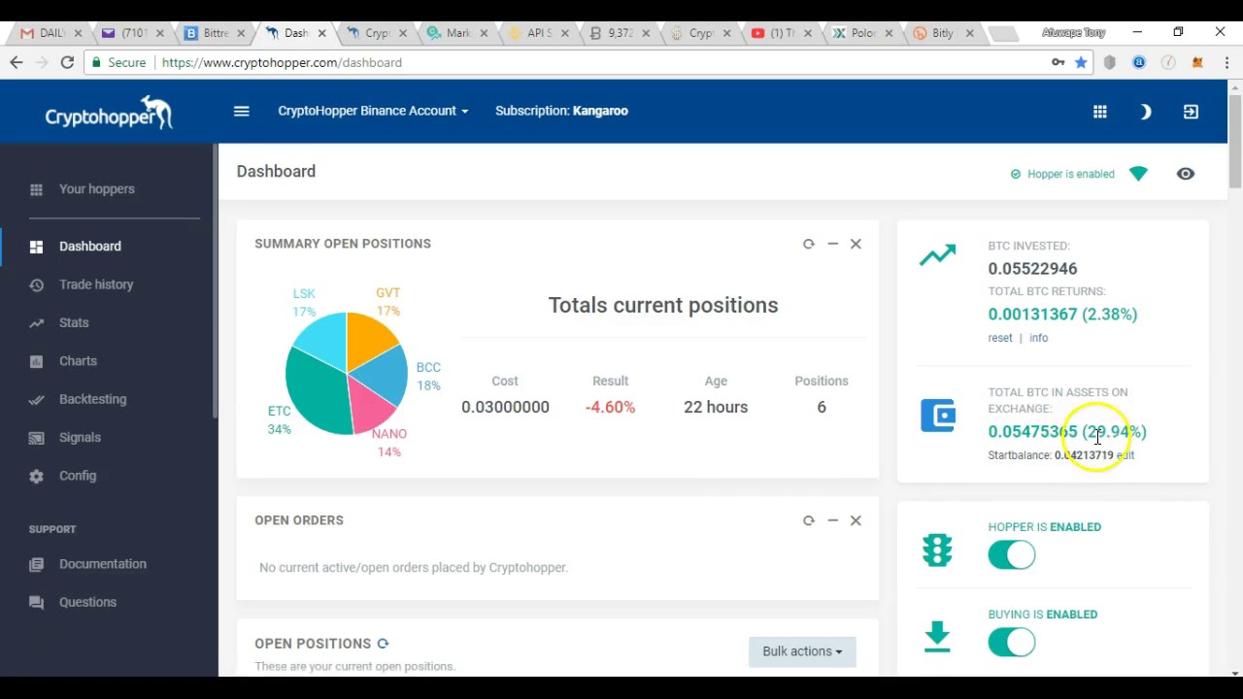Click Subscription: Kangaroo in header
The width and height of the screenshot is (1243, 699).
(561, 111)
